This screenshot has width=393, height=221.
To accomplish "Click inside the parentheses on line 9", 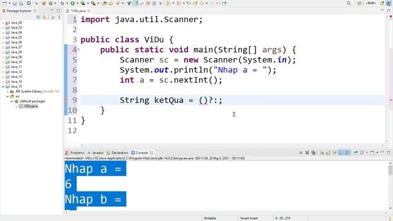I will pyautogui.click(x=203, y=100).
